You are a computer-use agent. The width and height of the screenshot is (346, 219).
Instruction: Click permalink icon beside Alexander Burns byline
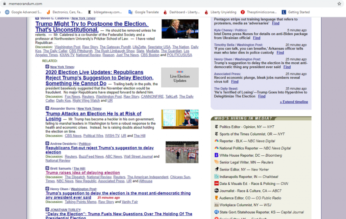pos(47,108)
